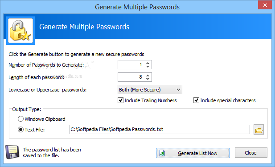Uncheck Include Trailing Numbers
Viewport: 275px width, 167px height.
click(x=120, y=100)
